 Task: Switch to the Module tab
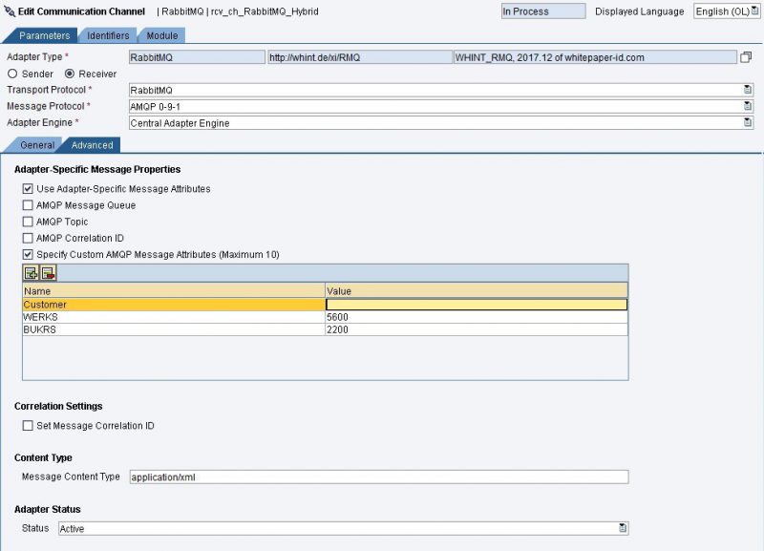point(162,35)
